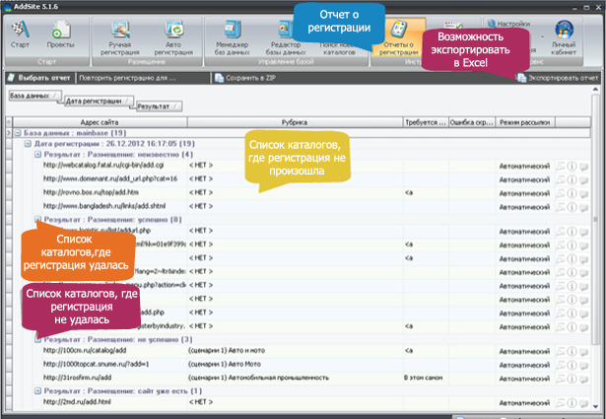Image resolution: width=606 pixels, height=419 pixels.
Task: Click the row indicator arrow beside mainbase group
Action: [x=9, y=133]
